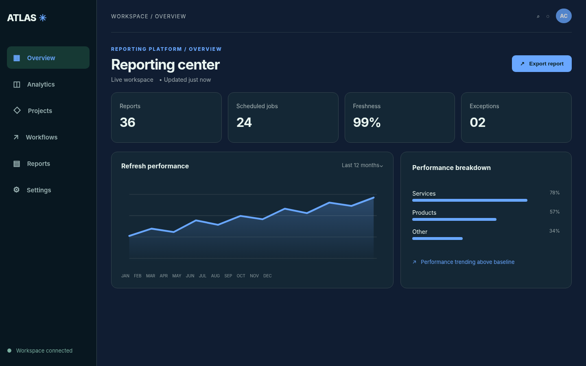Click the Other progress bar
The image size is (586, 366).
pyautogui.click(x=437, y=238)
